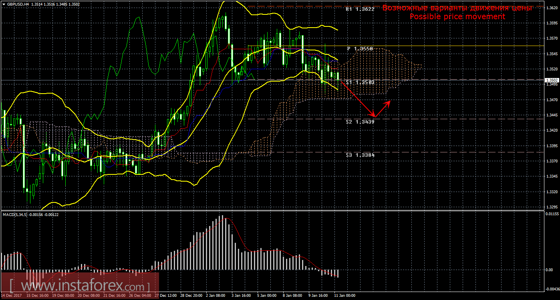Select the 1.3570 price axis label
This screenshot has height=300, width=560.
[x=552, y=38]
